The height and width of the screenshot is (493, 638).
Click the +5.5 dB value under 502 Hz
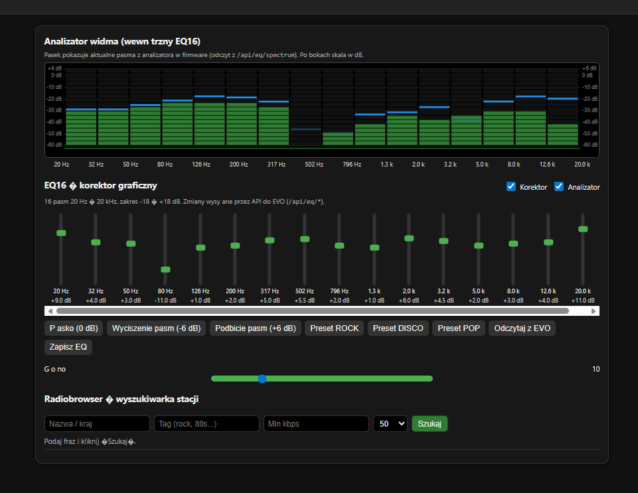[305, 301]
